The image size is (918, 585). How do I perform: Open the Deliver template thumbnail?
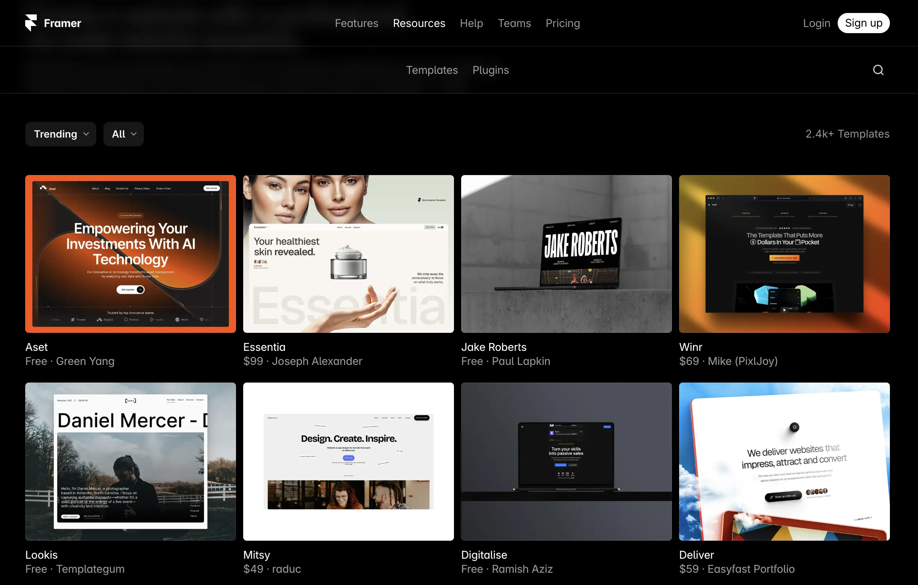pyautogui.click(x=784, y=461)
